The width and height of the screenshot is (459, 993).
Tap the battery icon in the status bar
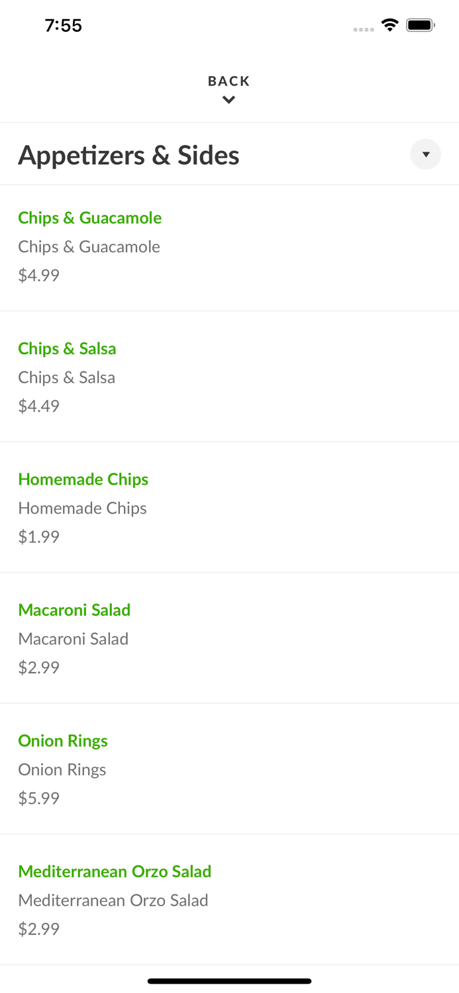coord(421,25)
